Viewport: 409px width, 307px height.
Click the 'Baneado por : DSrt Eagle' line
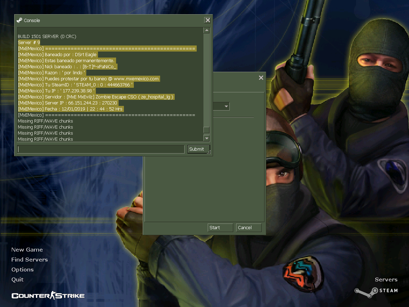58,55
